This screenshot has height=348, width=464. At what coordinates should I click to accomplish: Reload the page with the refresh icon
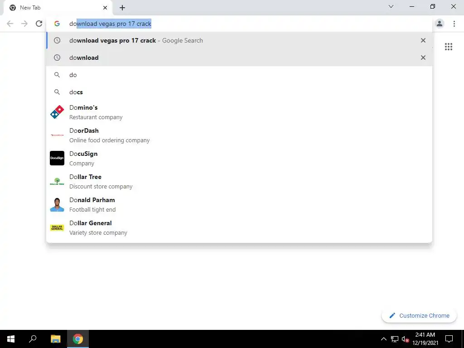click(39, 24)
